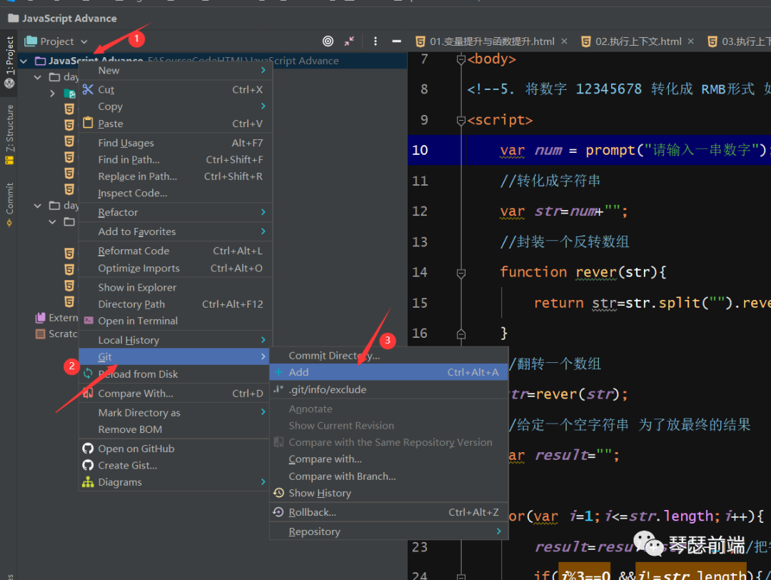
Task: Toggle the fold marker on line 14
Action: [461, 272]
